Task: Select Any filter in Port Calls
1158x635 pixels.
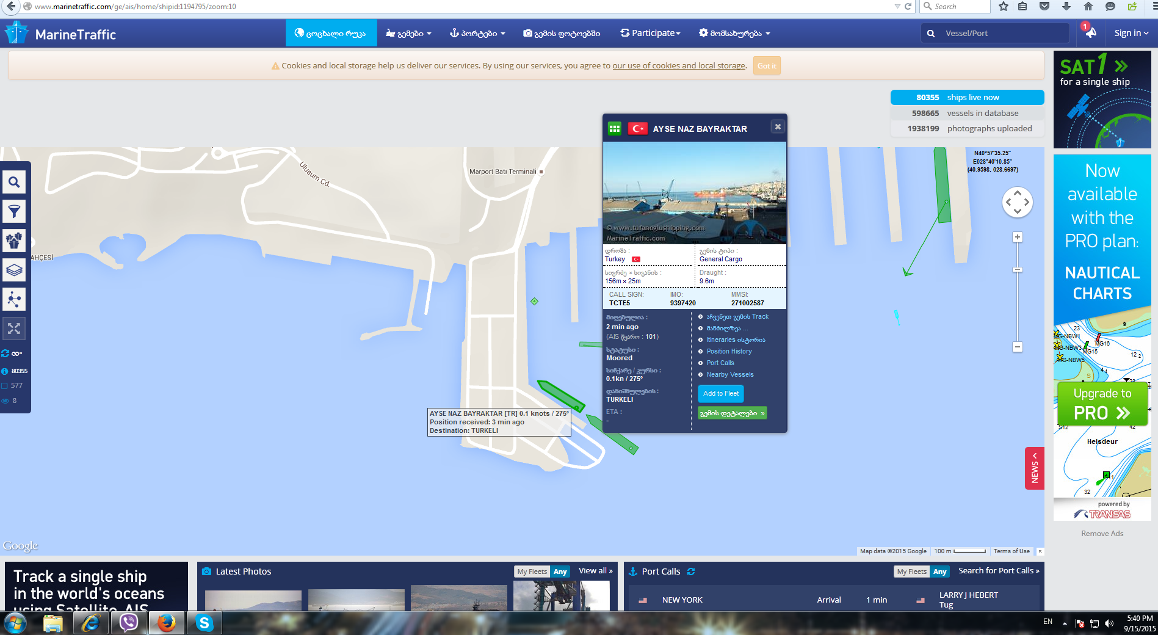Action: tap(940, 571)
